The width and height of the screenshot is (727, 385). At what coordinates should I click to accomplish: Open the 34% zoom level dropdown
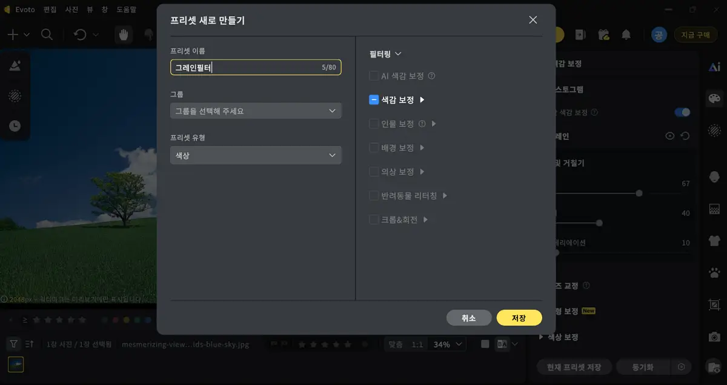(448, 344)
